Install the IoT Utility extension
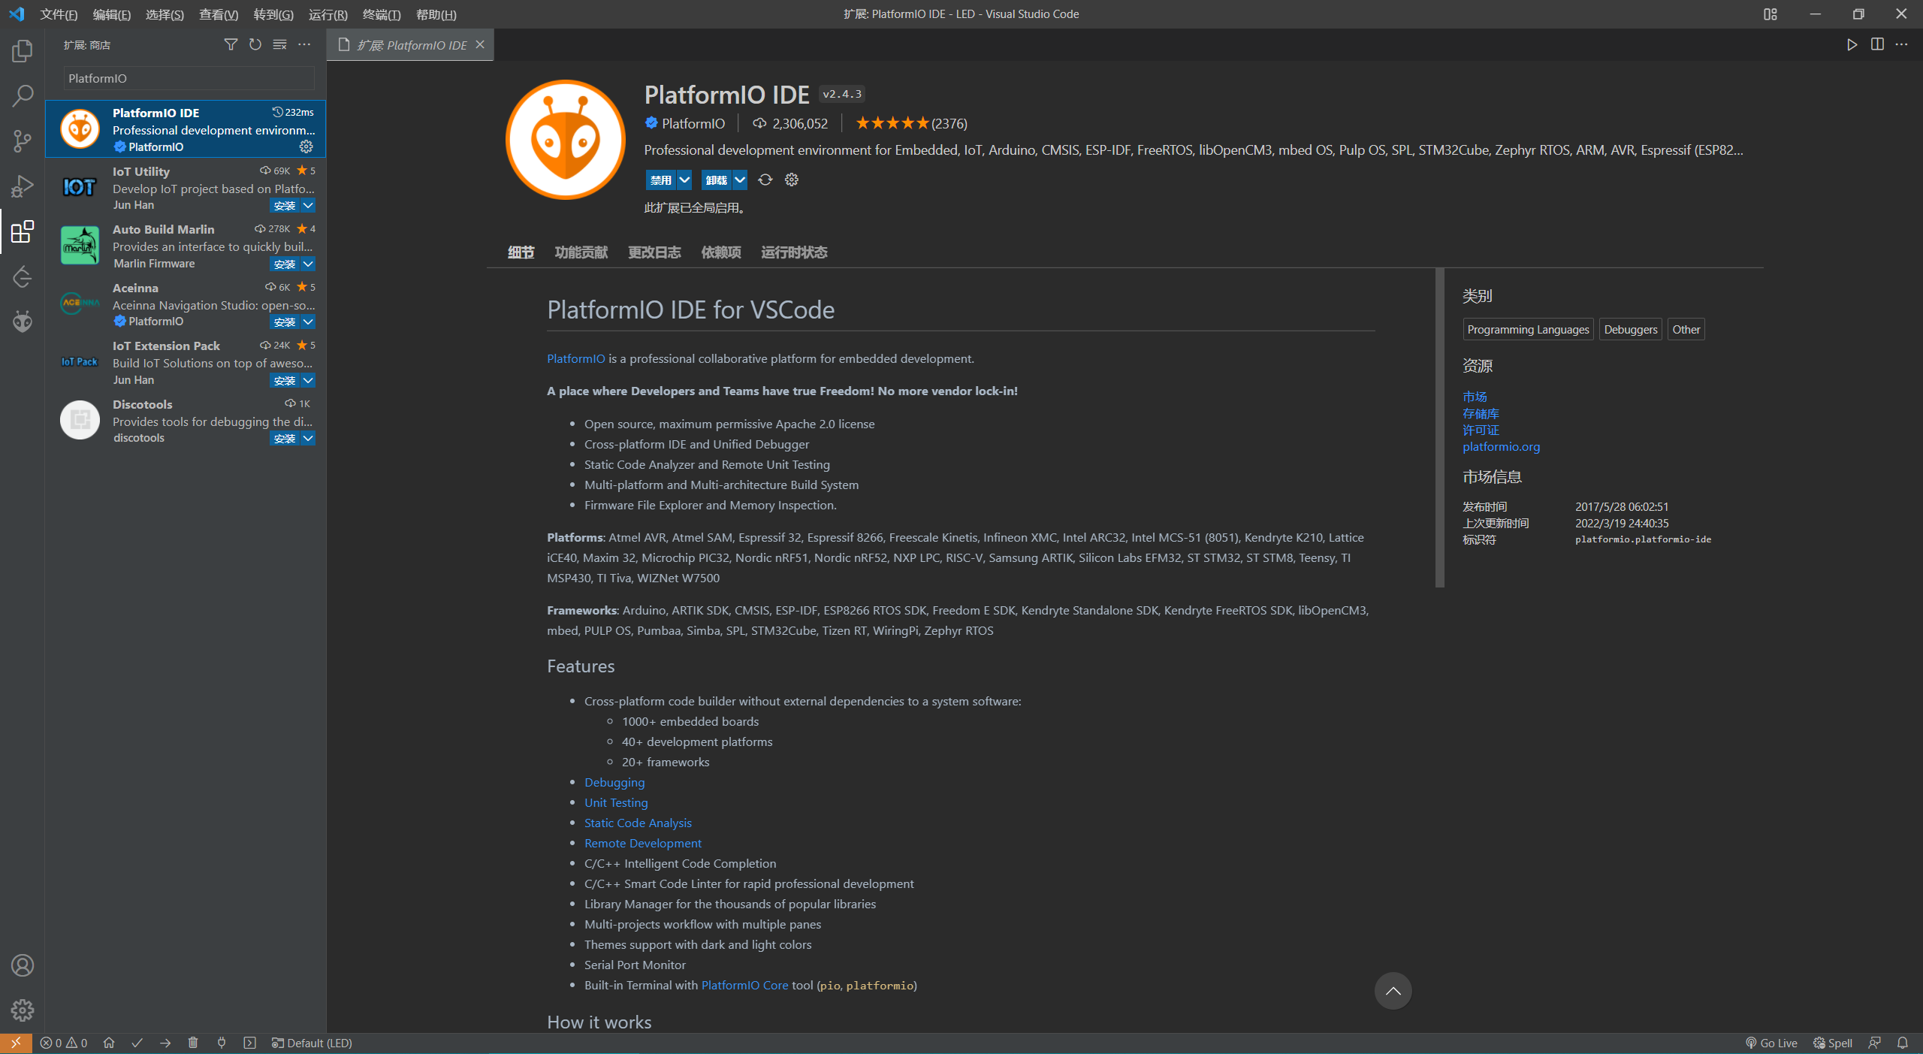 [x=285, y=206]
